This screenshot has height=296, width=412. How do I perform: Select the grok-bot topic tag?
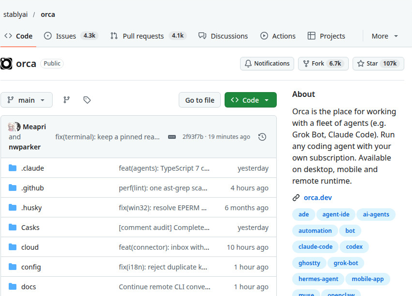tap(346, 263)
